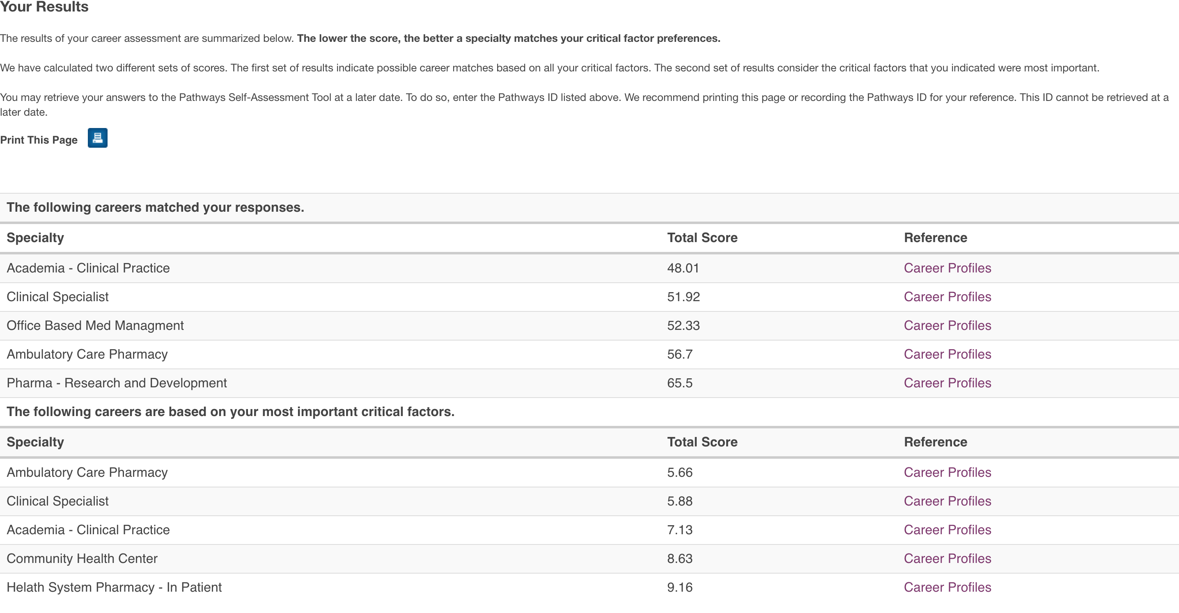Open Career Profiles for the 56.7 score row
Screen dimensions: 1179x613
pyautogui.click(x=947, y=355)
